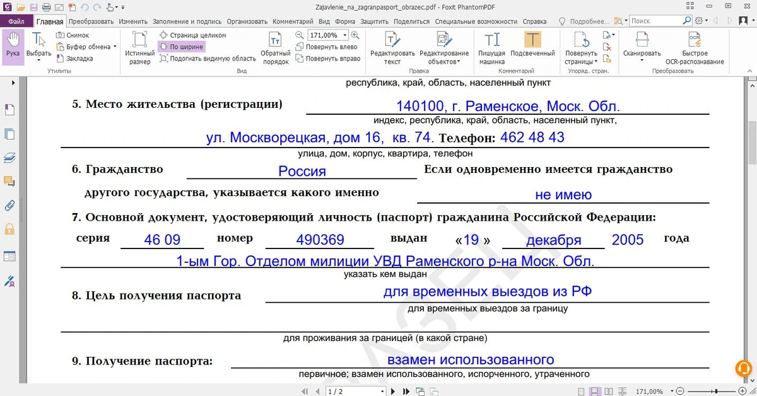Open the Организовать tab

(x=248, y=21)
